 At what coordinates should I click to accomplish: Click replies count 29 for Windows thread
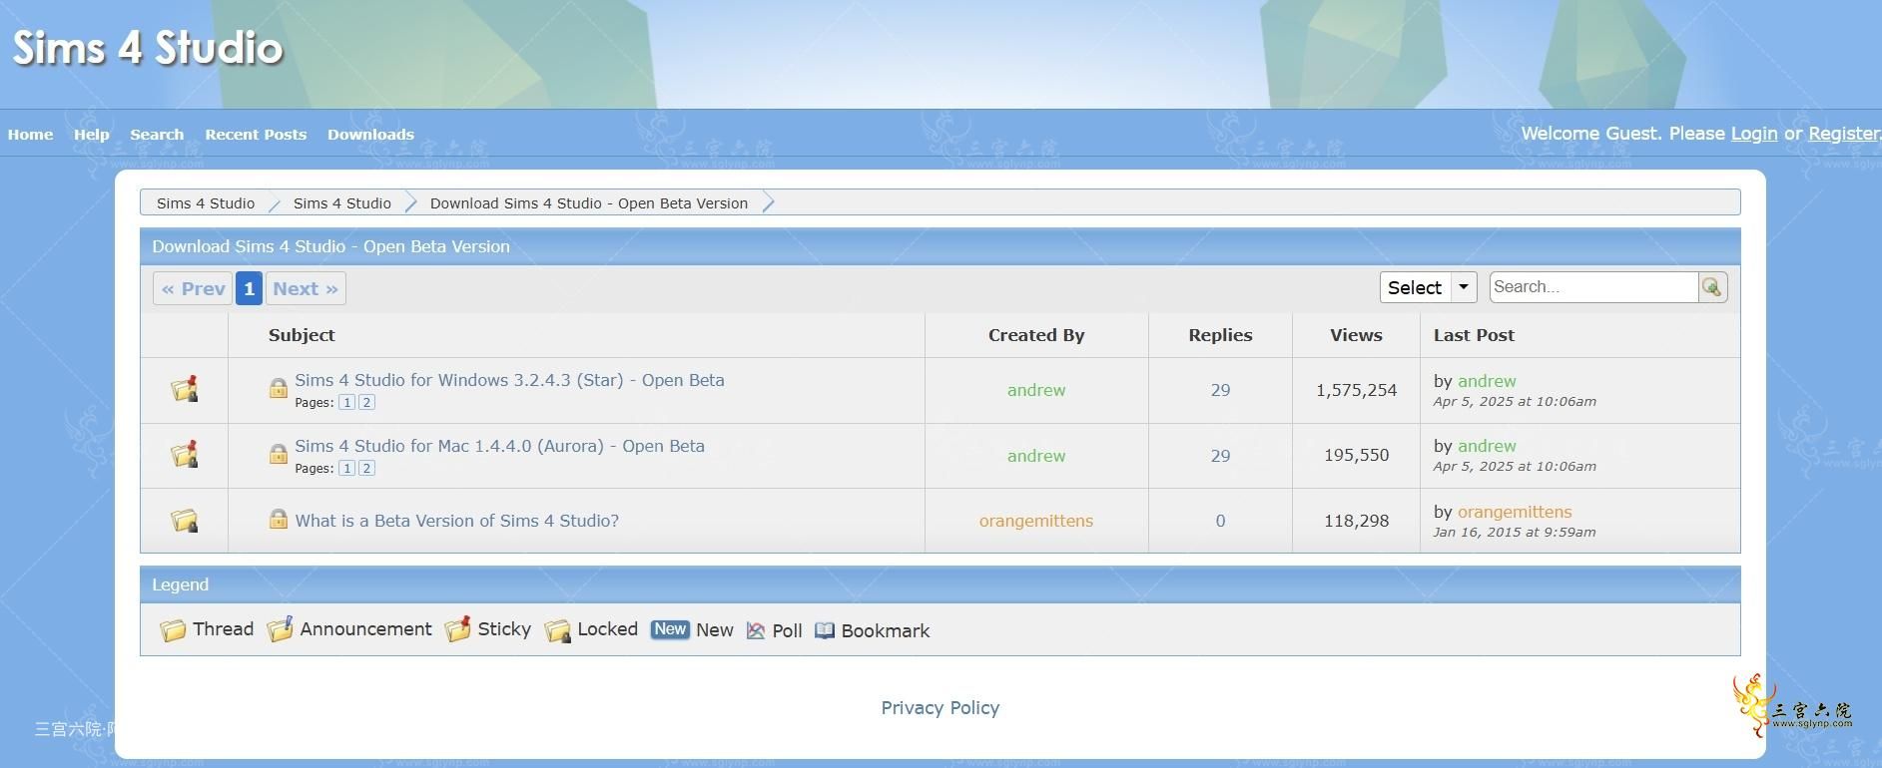(x=1220, y=390)
